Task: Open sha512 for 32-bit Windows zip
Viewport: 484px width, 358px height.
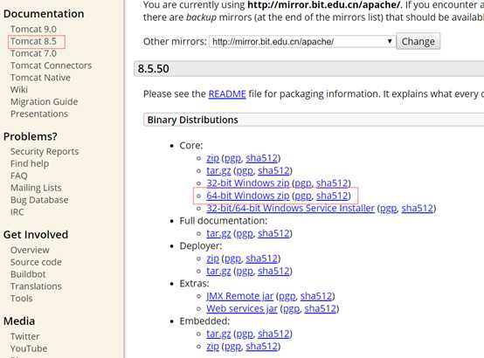Action: point(332,183)
